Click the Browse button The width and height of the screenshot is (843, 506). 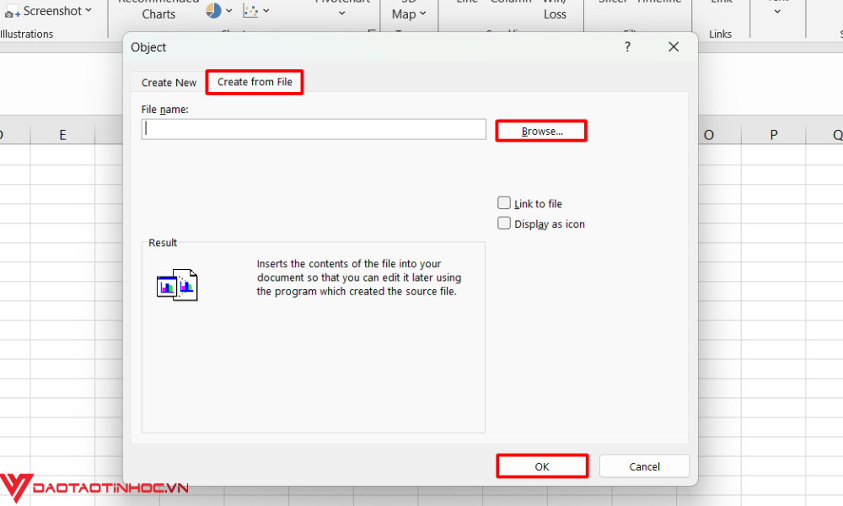pyautogui.click(x=541, y=130)
